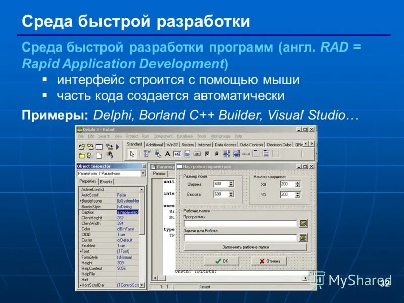
Task: Click the empty Задачи для Робота path field
Action: click(241, 238)
